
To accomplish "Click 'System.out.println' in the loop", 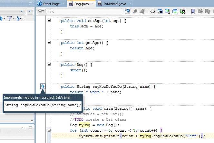I will pos(99,136).
